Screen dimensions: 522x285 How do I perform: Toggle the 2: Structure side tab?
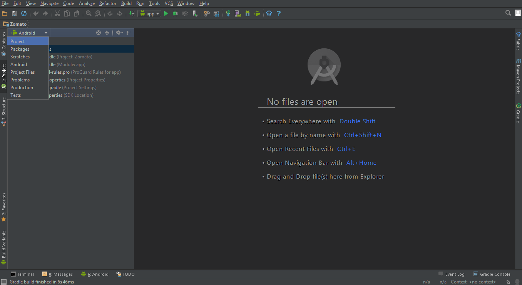pyautogui.click(x=4, y=111)
